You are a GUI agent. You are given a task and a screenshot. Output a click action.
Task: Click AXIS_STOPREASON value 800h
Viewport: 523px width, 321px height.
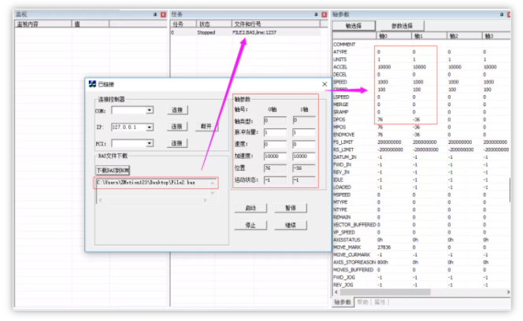383,262
